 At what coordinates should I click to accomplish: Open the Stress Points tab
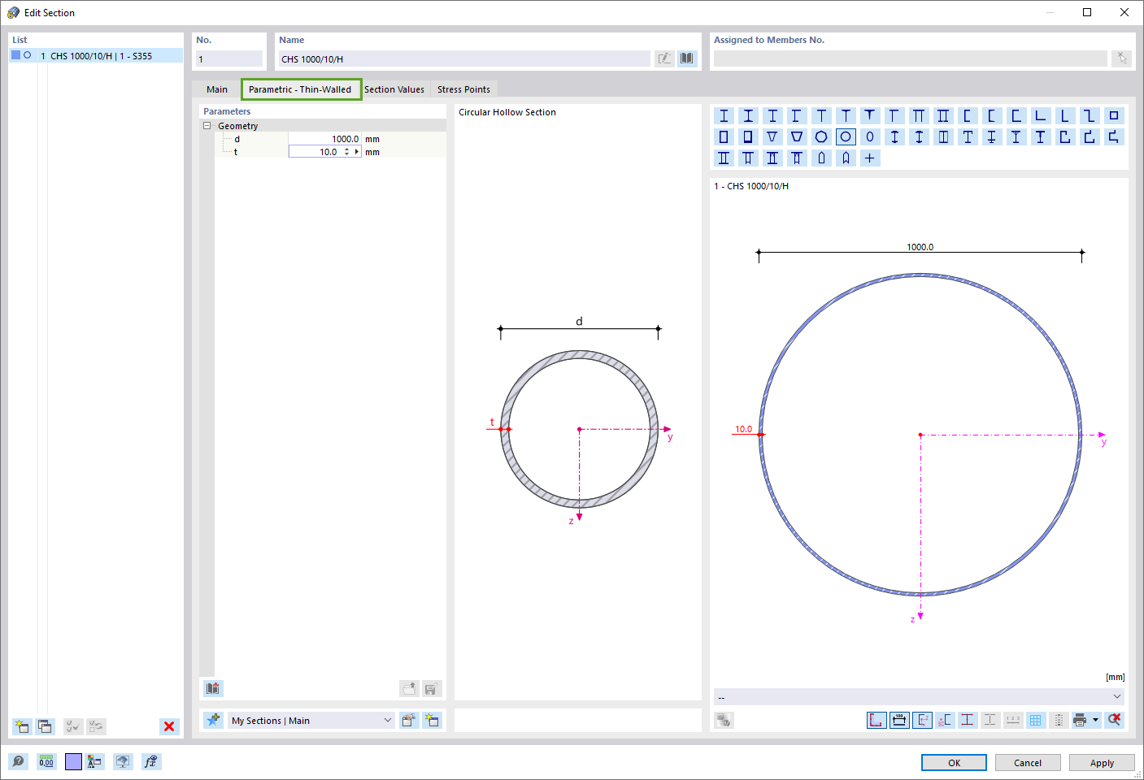click(x=463, y=89)
